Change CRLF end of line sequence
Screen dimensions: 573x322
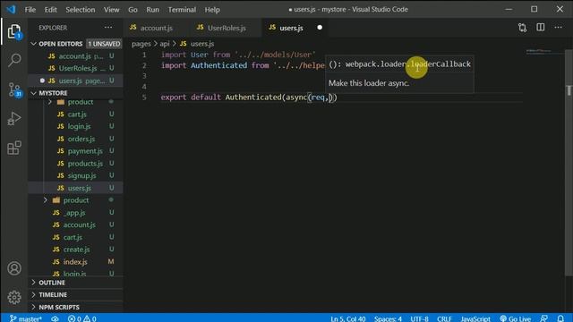(444, 318)
